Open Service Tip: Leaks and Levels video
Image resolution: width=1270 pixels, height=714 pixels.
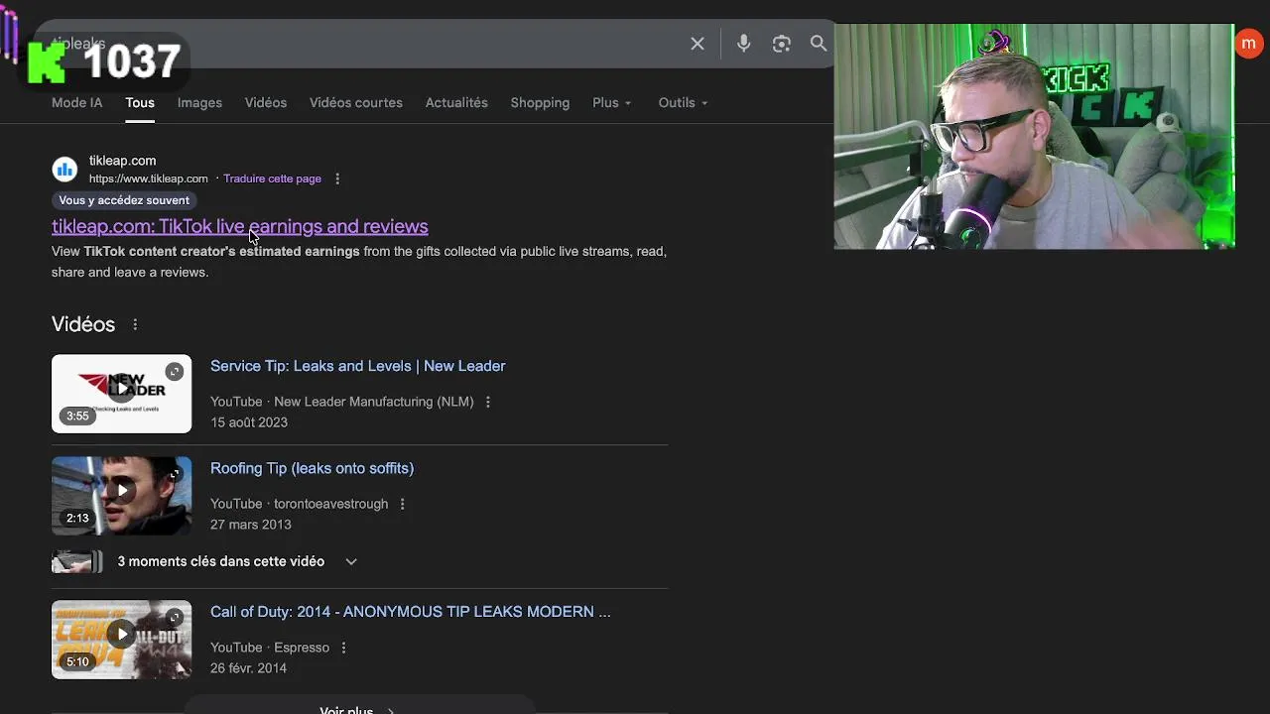(358, 366)
